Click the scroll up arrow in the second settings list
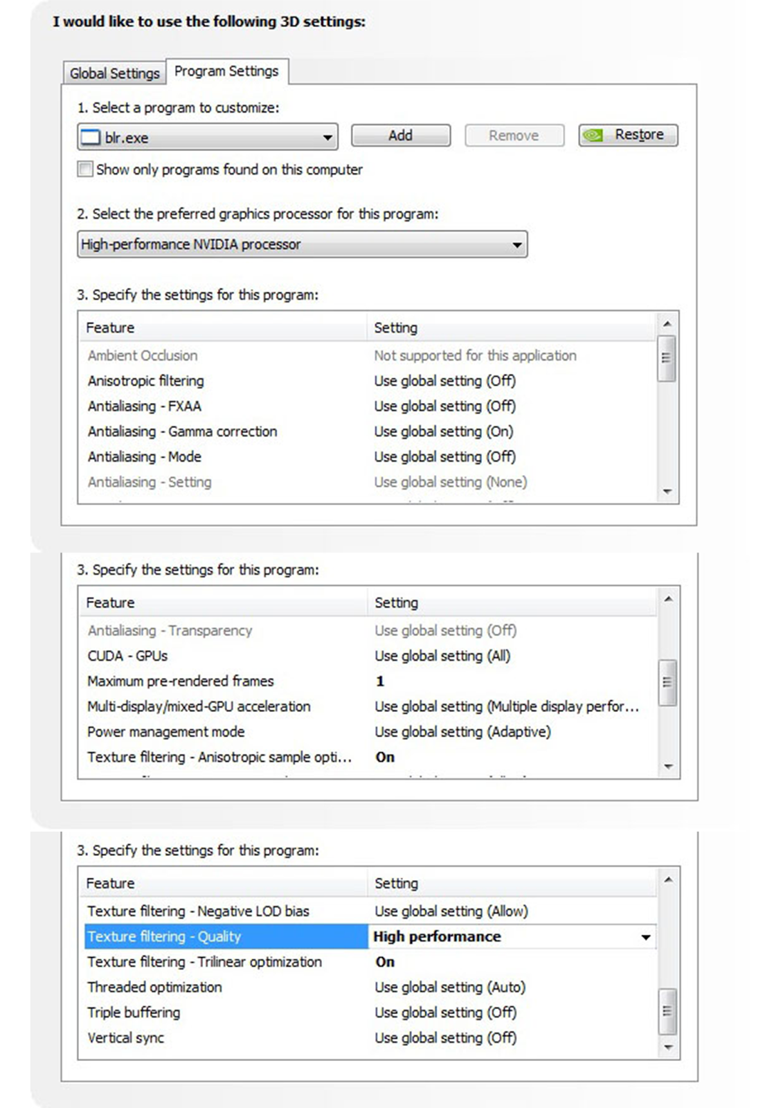The width and height of the screenshot is (783, 1108). pos(668,598)
